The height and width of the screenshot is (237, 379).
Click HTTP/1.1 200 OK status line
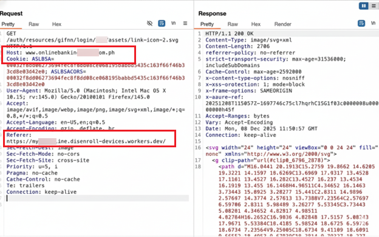coord(230,33)
